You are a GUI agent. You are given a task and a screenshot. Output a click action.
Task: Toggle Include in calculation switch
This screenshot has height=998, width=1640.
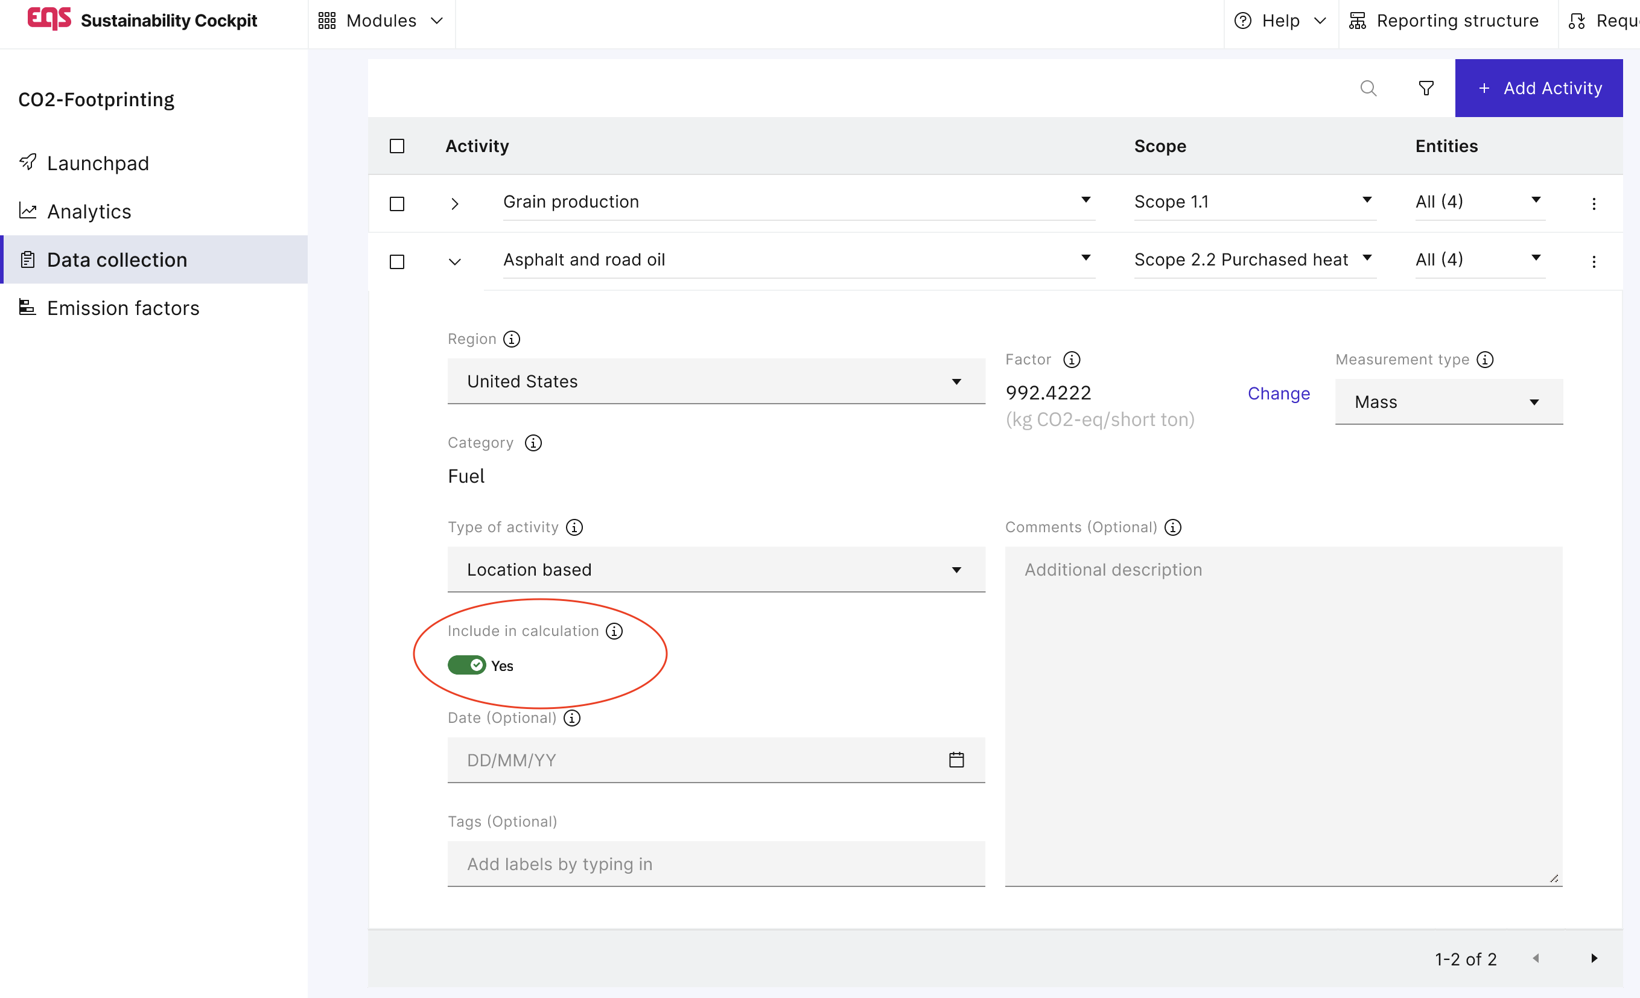466,665
